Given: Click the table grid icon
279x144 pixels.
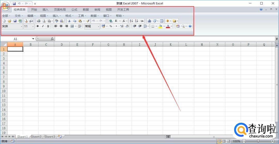Looking at the screenshot, I should pyautogui.click(x=161, y=21).
